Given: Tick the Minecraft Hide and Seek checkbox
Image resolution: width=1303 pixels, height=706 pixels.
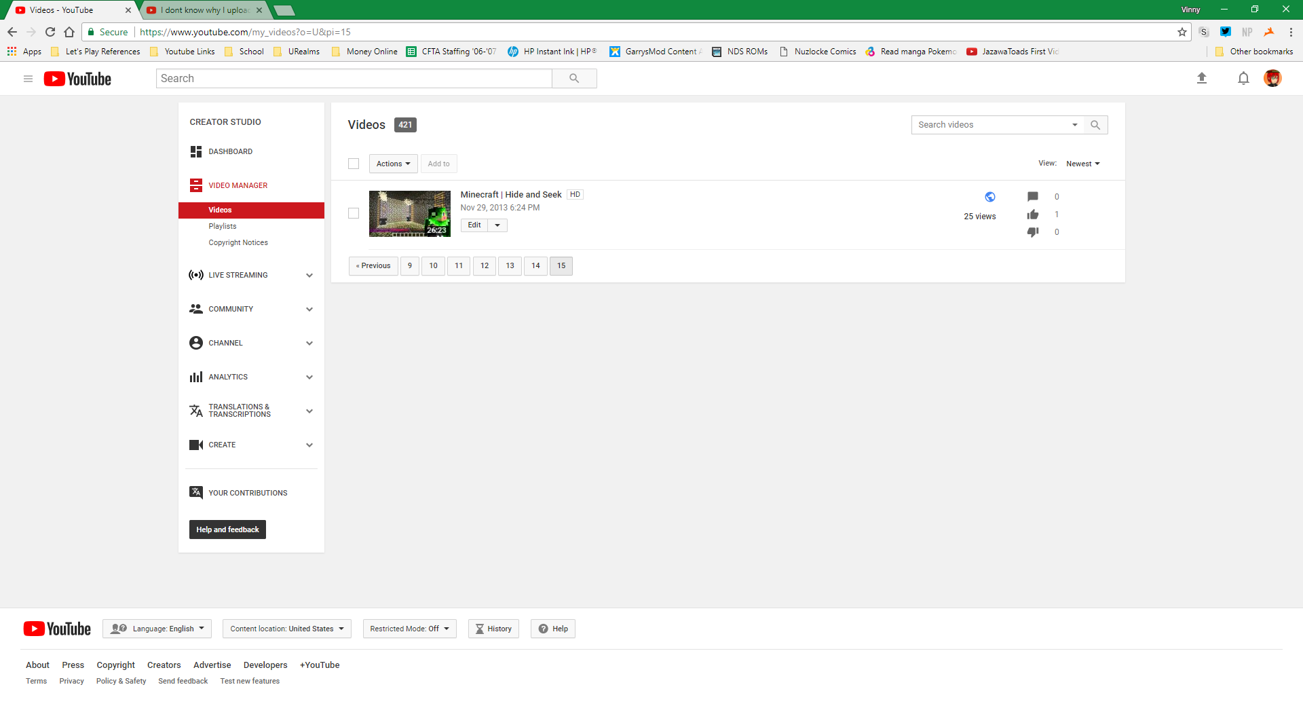Looking at the screenshot, I should point(354,213).
